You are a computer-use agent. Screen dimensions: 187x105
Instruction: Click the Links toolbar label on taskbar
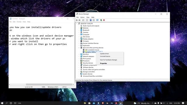(x=20, y=103)
